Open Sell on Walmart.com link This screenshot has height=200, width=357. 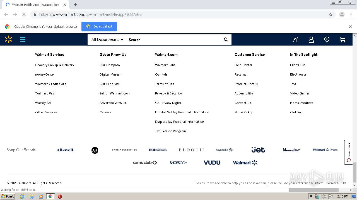click(115, 93)
